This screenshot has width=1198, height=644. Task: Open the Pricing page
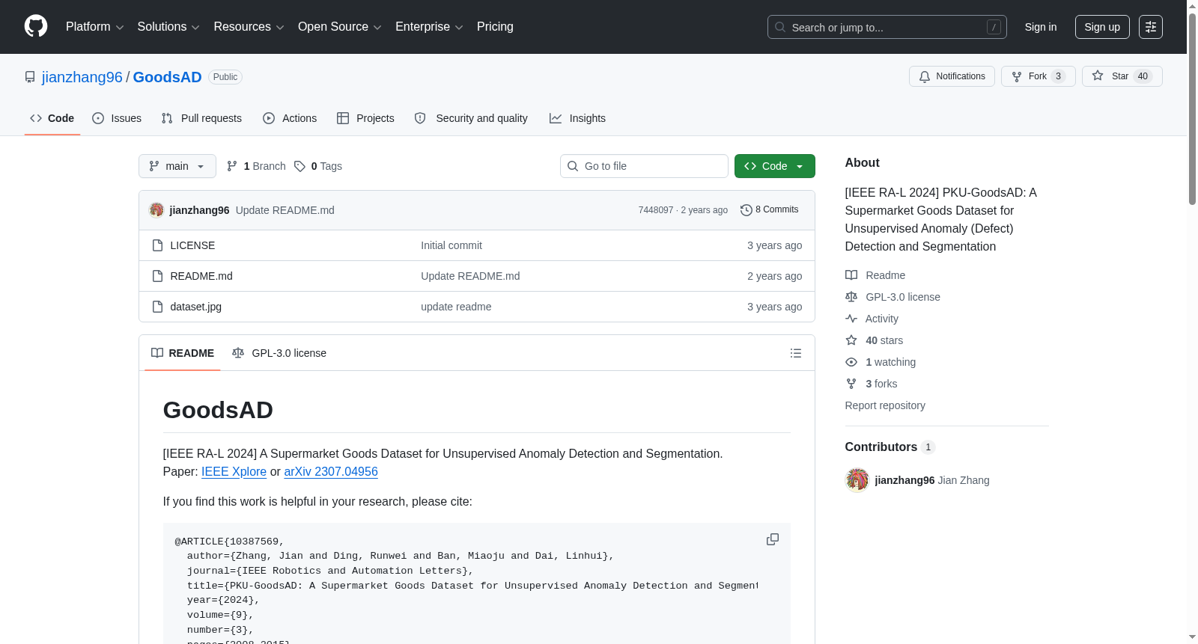tap(495, 27)
